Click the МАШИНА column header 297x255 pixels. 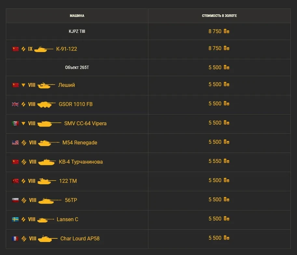click(77, 16)
